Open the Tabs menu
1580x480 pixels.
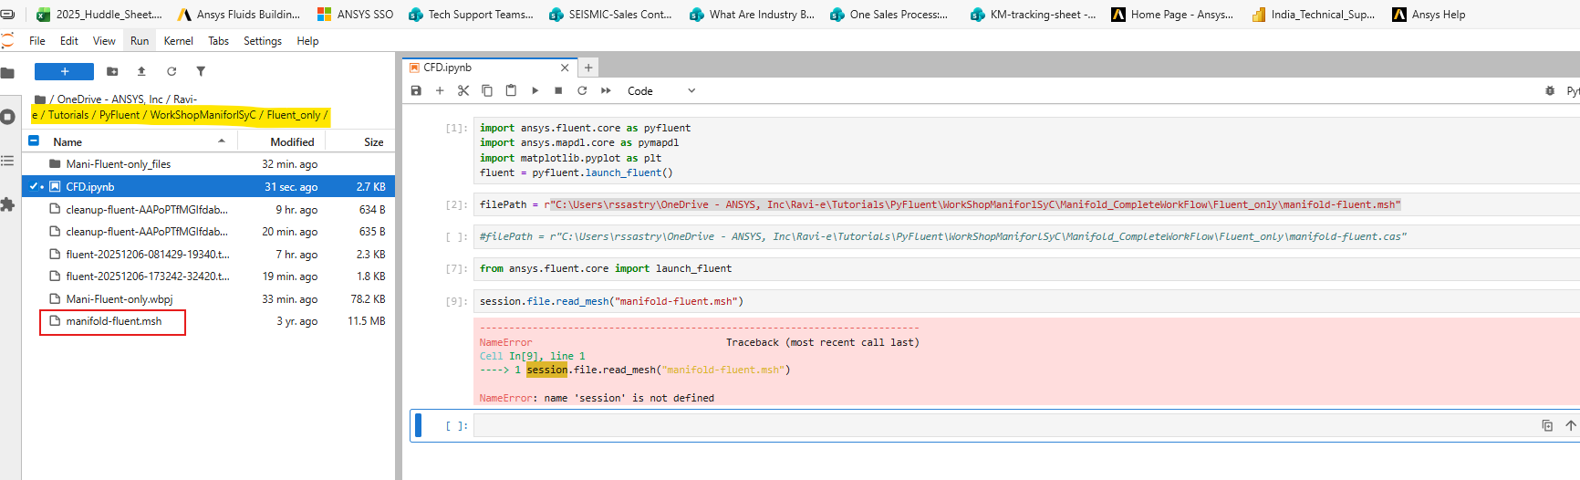[x=218, y=41]
